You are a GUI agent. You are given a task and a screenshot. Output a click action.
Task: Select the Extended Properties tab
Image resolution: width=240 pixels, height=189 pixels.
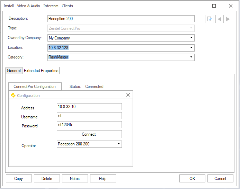point(41,71)
